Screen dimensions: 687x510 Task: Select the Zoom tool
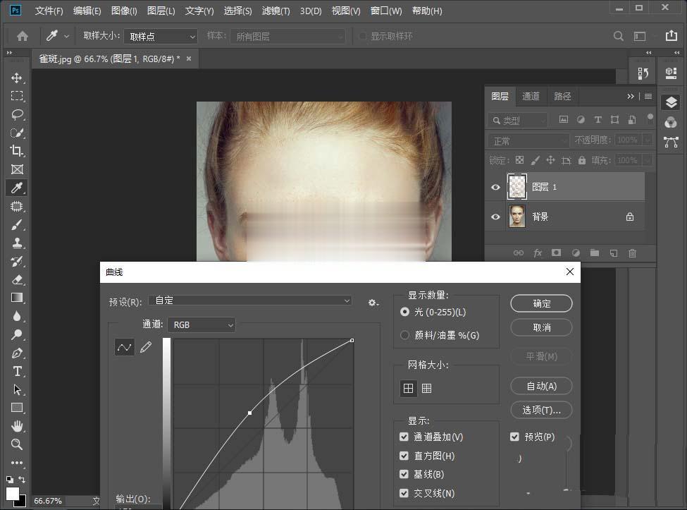(x=17, y=444)
